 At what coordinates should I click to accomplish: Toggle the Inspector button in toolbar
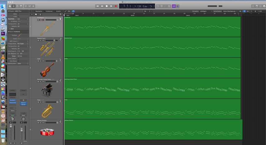(x=13, y=6)
